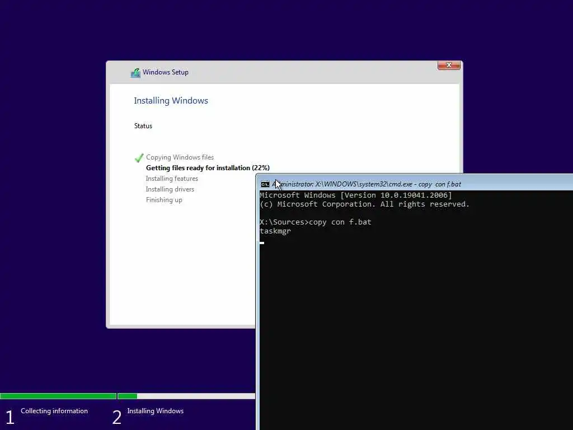
Task: Click 'Getting files ready for installation (22%)'
Action: point(208,168)
